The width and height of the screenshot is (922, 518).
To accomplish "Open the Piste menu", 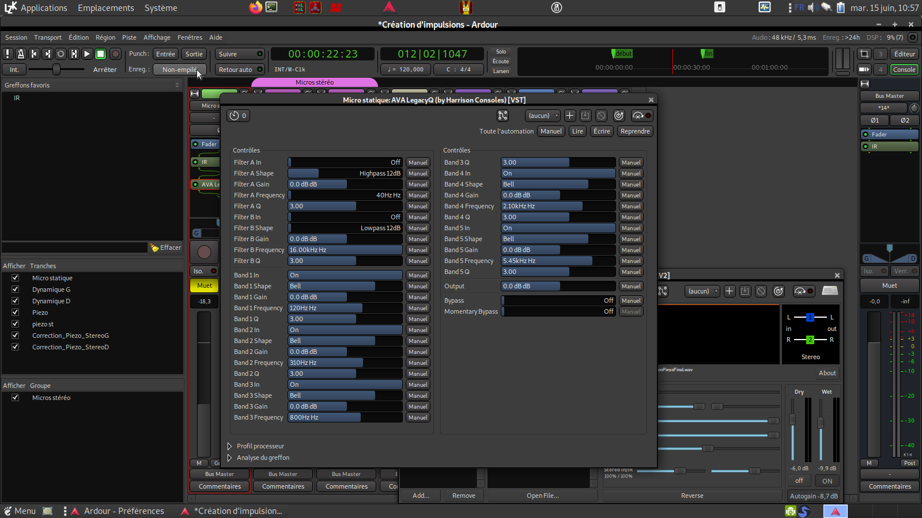I will [129, 37].
